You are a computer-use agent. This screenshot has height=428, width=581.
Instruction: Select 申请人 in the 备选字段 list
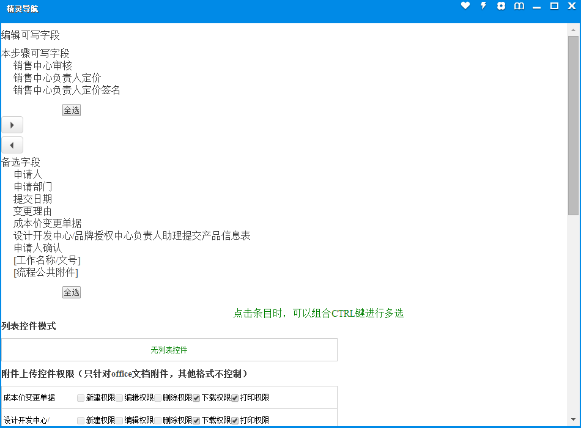pos(28,175)
